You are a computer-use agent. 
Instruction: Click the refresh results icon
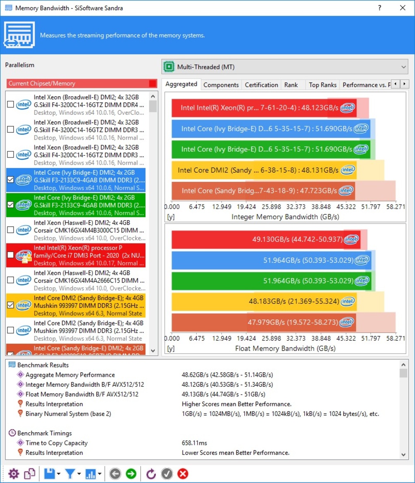(x=151, y=473)
